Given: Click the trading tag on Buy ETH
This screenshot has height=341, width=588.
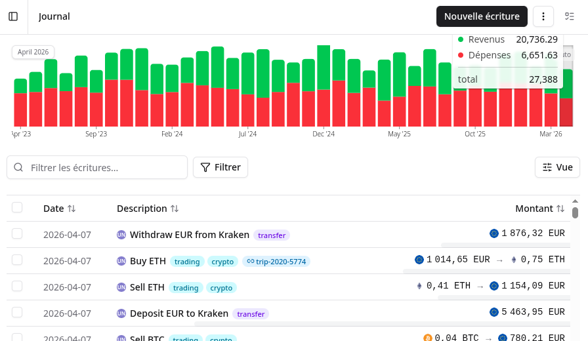Looking at the screenshot, I should (x=187, y=261).
